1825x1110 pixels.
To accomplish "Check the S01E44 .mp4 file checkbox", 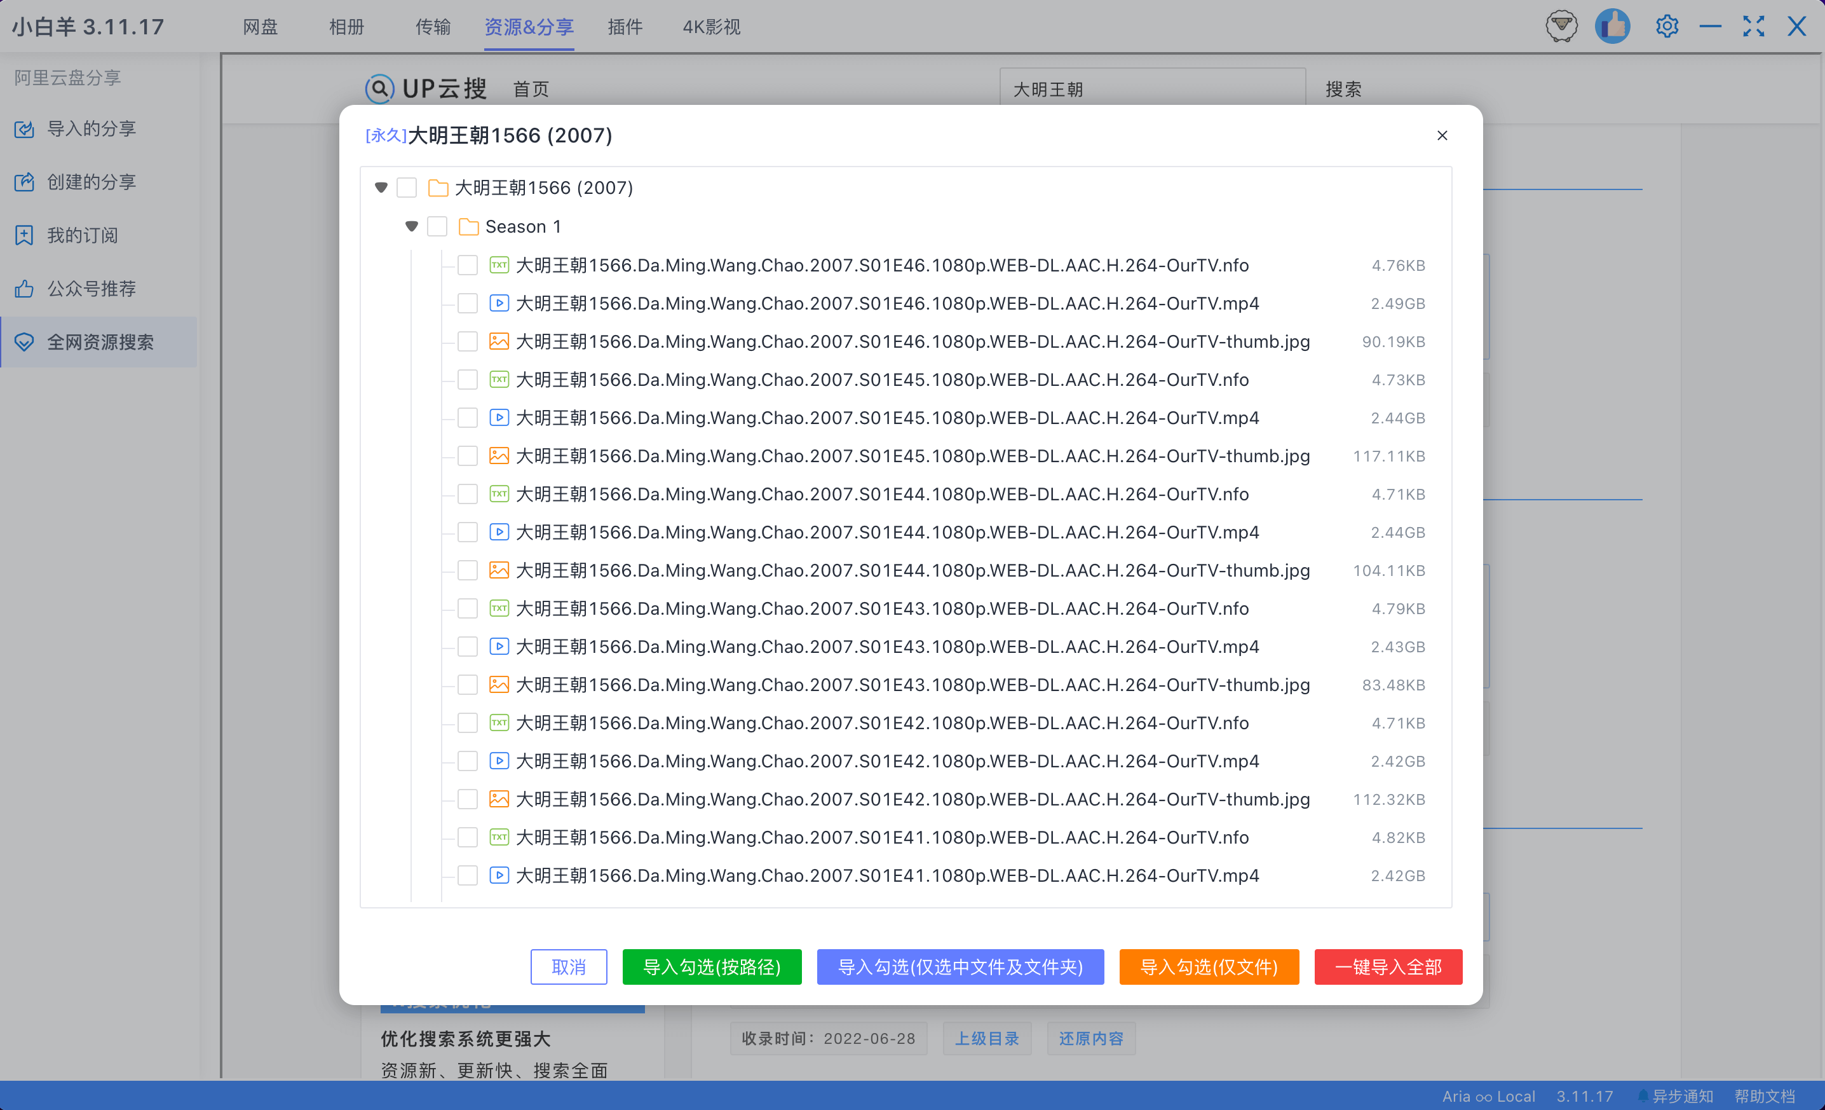I will (467, 532).
